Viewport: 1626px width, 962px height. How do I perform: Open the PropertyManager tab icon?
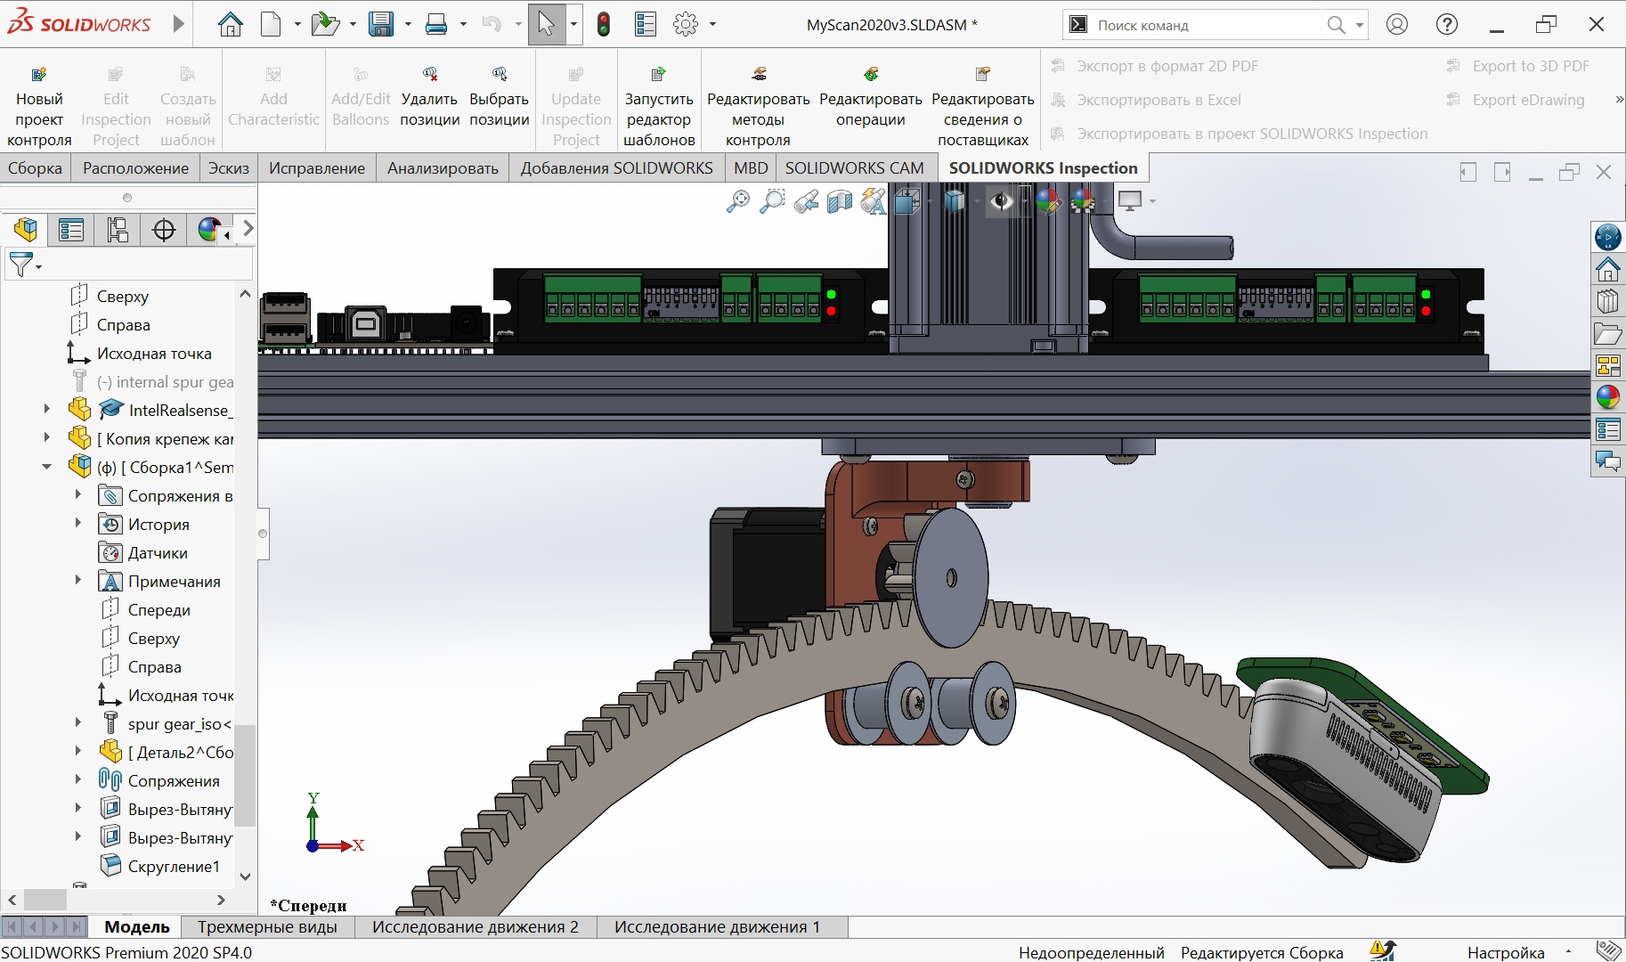(x=71, y=230)
